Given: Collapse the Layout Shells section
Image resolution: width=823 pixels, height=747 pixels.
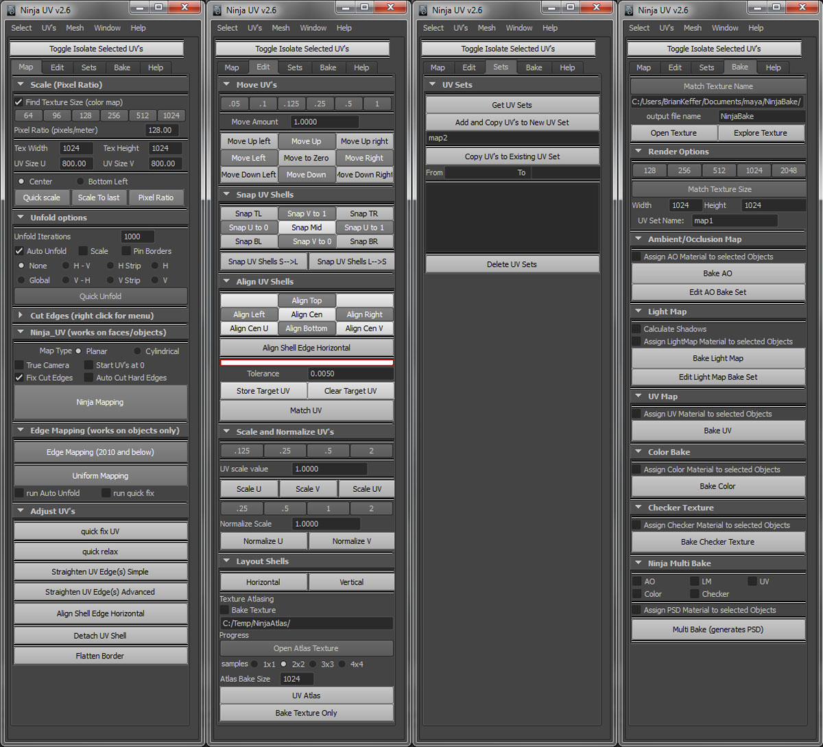Looking at the screenshot, I should point(226,561).
